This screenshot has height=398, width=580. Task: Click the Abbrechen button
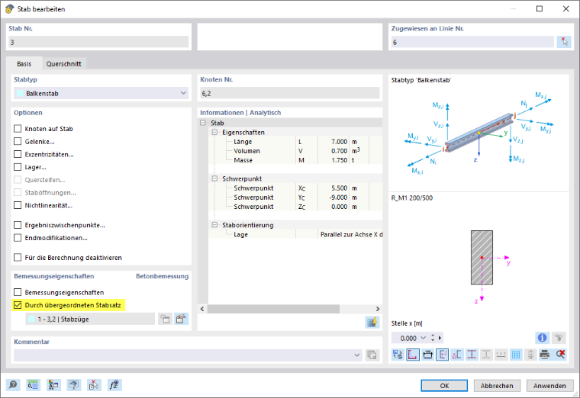(x=497, y=386)
